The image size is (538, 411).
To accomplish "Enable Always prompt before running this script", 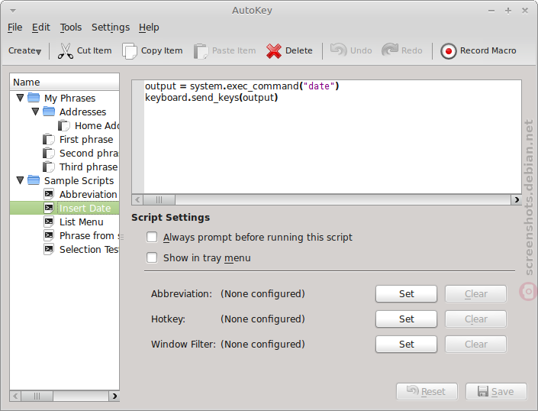I will click(x=152, y=238).
